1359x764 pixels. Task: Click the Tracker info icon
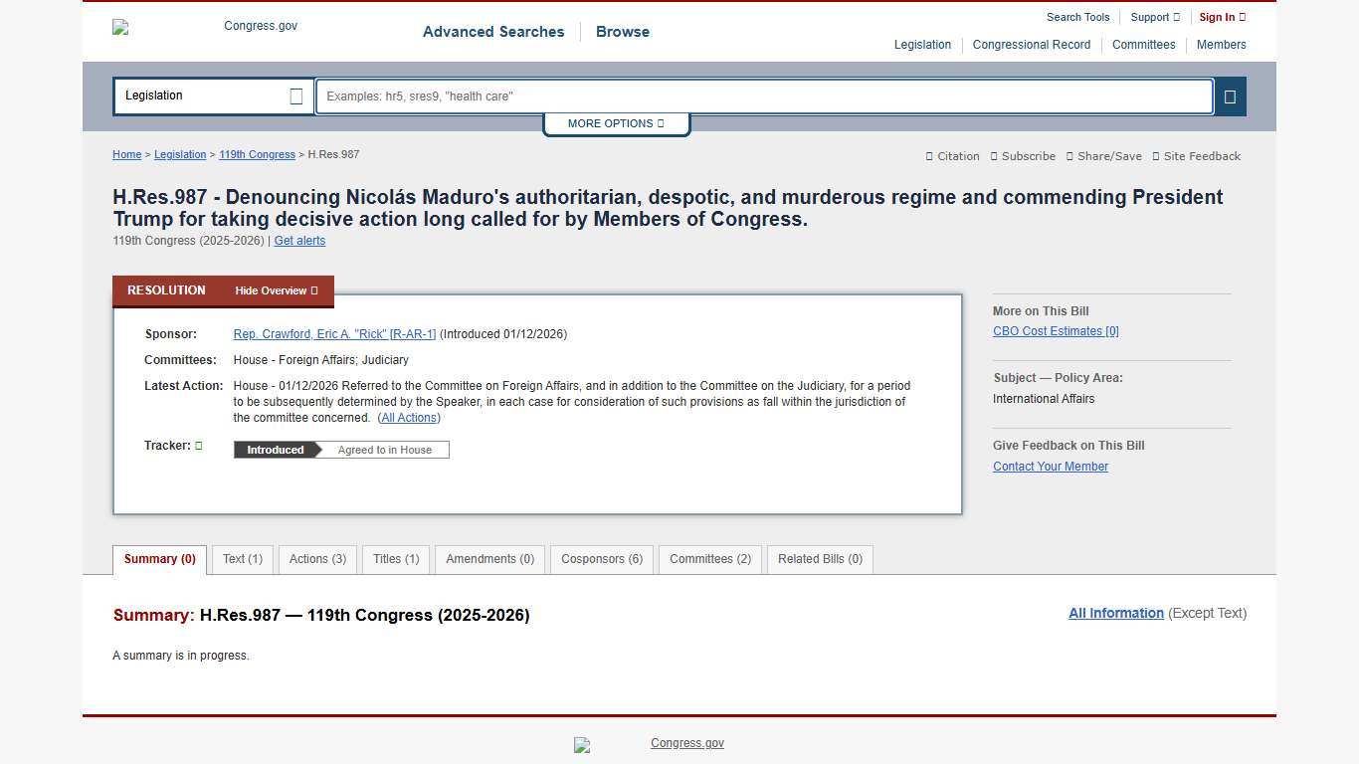point(198,445)
